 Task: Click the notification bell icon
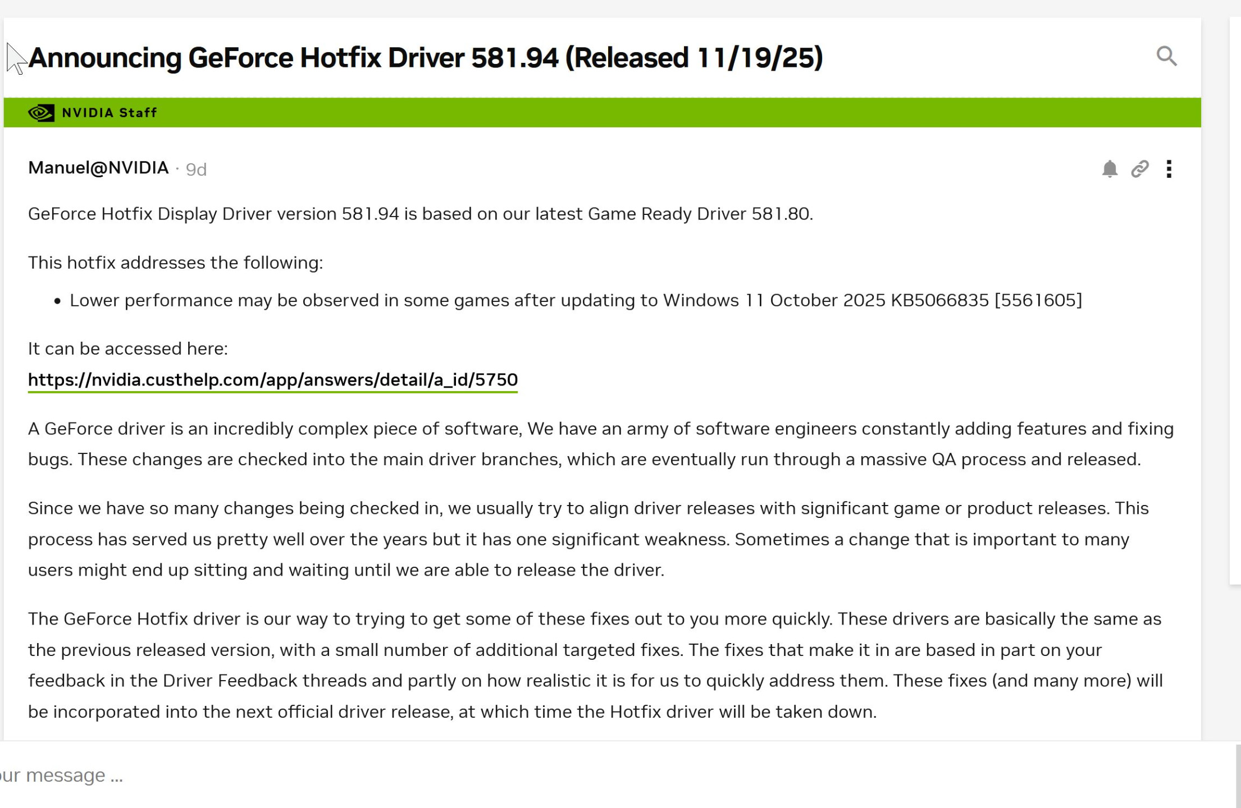pyautogui.click(x=1109, y=169)
